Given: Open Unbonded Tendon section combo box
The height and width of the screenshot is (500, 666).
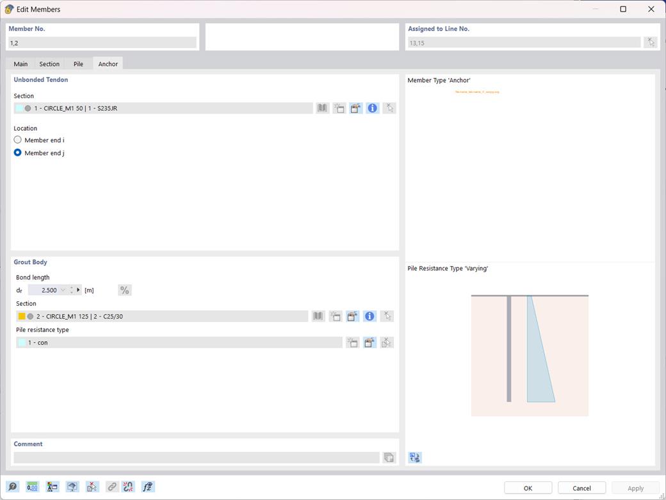Looking at the screenshot, I should coord(163,108).
